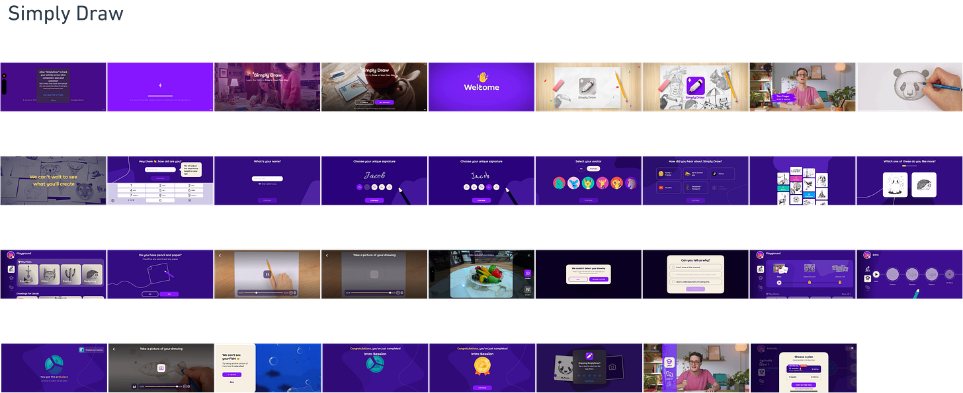Image resolution: width=963 pixels, height=393 pixels.
Task: Open the Sign In / Get Started screen thumbnail
Action: click(374, 87)
